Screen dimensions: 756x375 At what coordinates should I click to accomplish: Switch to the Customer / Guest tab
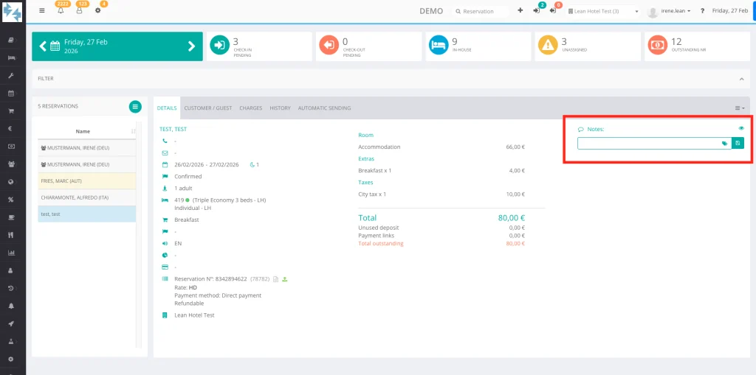207,108
